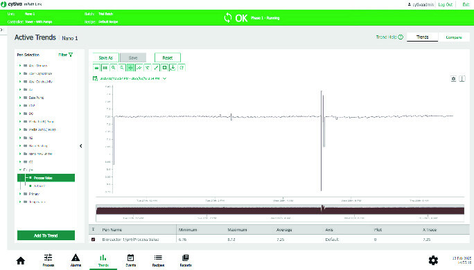474x270 pixels.
Task: Collapse the pen table with its header icon
Action: [x=93, y=230]
